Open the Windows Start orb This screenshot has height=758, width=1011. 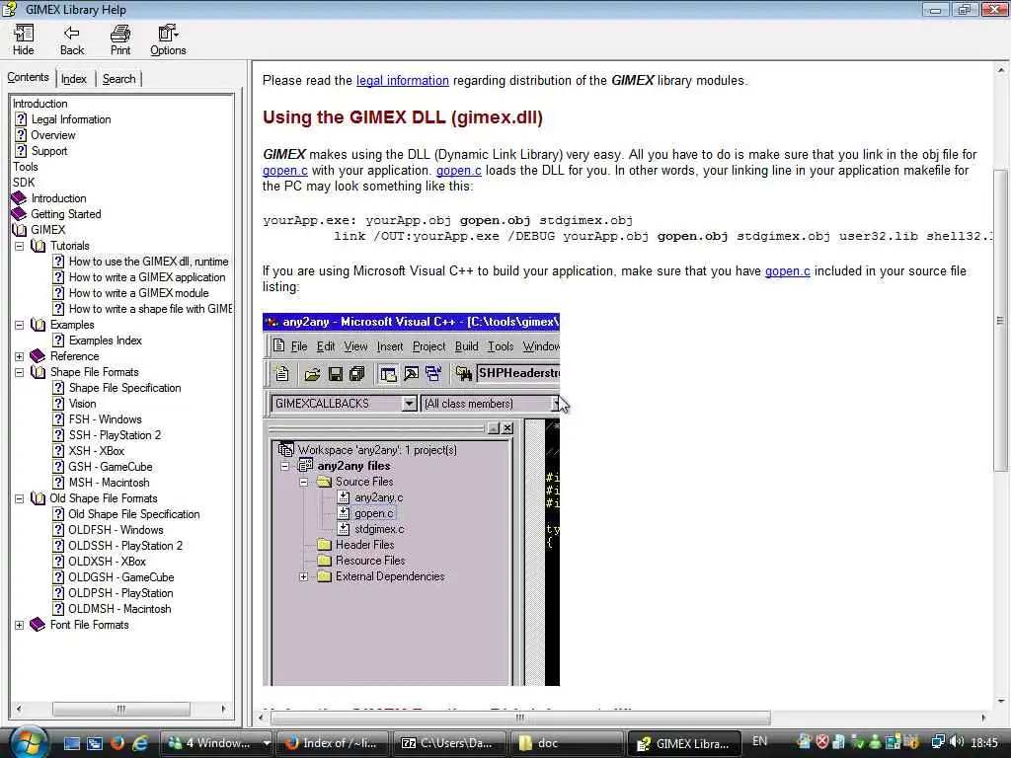(27, 742)
